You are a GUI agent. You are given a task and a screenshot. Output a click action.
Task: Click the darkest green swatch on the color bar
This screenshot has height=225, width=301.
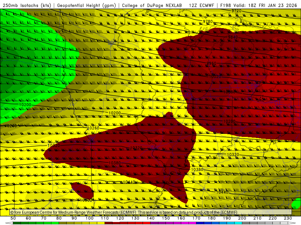(x=17, y=223)
